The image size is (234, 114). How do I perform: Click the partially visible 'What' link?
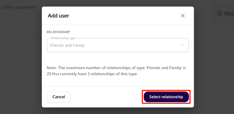tap(229, 13)
